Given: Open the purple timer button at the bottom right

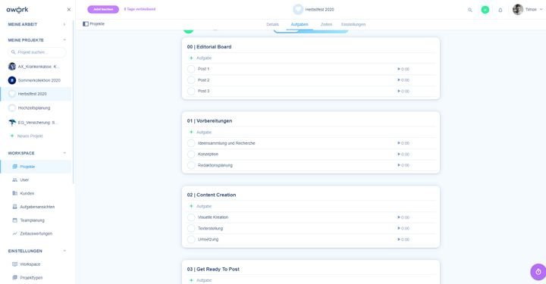Looking at the screenshot, I should 538,272.
